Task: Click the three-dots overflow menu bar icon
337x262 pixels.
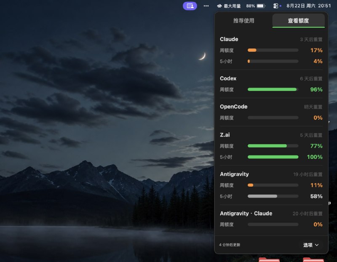Action: click(x=206, y=6)
